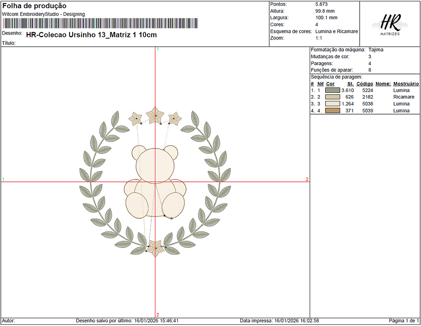421x326 pixels.
Task: Click "Ricamare" in the Mostruário column
Action: tap(404, 97)
